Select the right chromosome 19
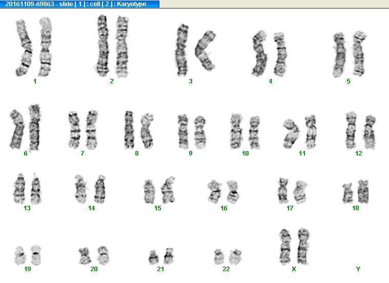Image resolution: width=389 pixels, height=283 pixels. [36, 255]
